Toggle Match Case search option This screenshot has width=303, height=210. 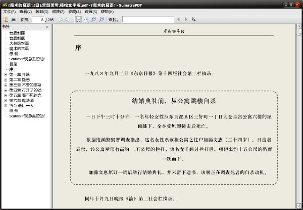[x=193, y=19]
